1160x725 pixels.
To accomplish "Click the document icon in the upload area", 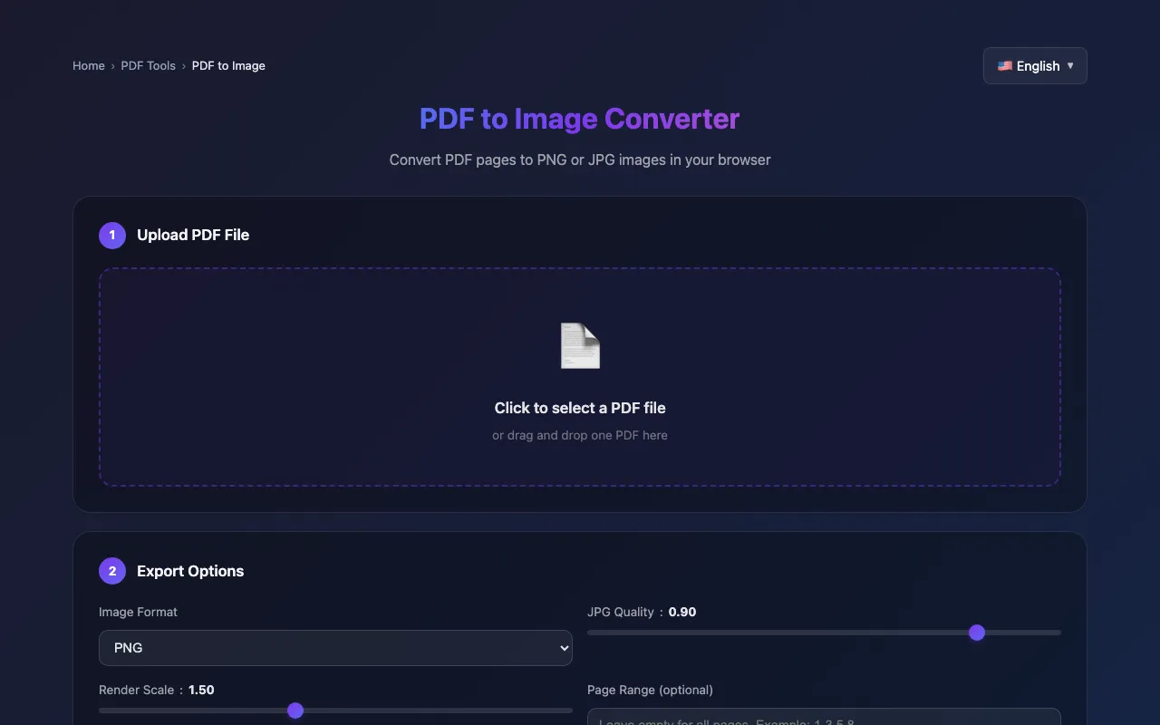I will point(580,346).
